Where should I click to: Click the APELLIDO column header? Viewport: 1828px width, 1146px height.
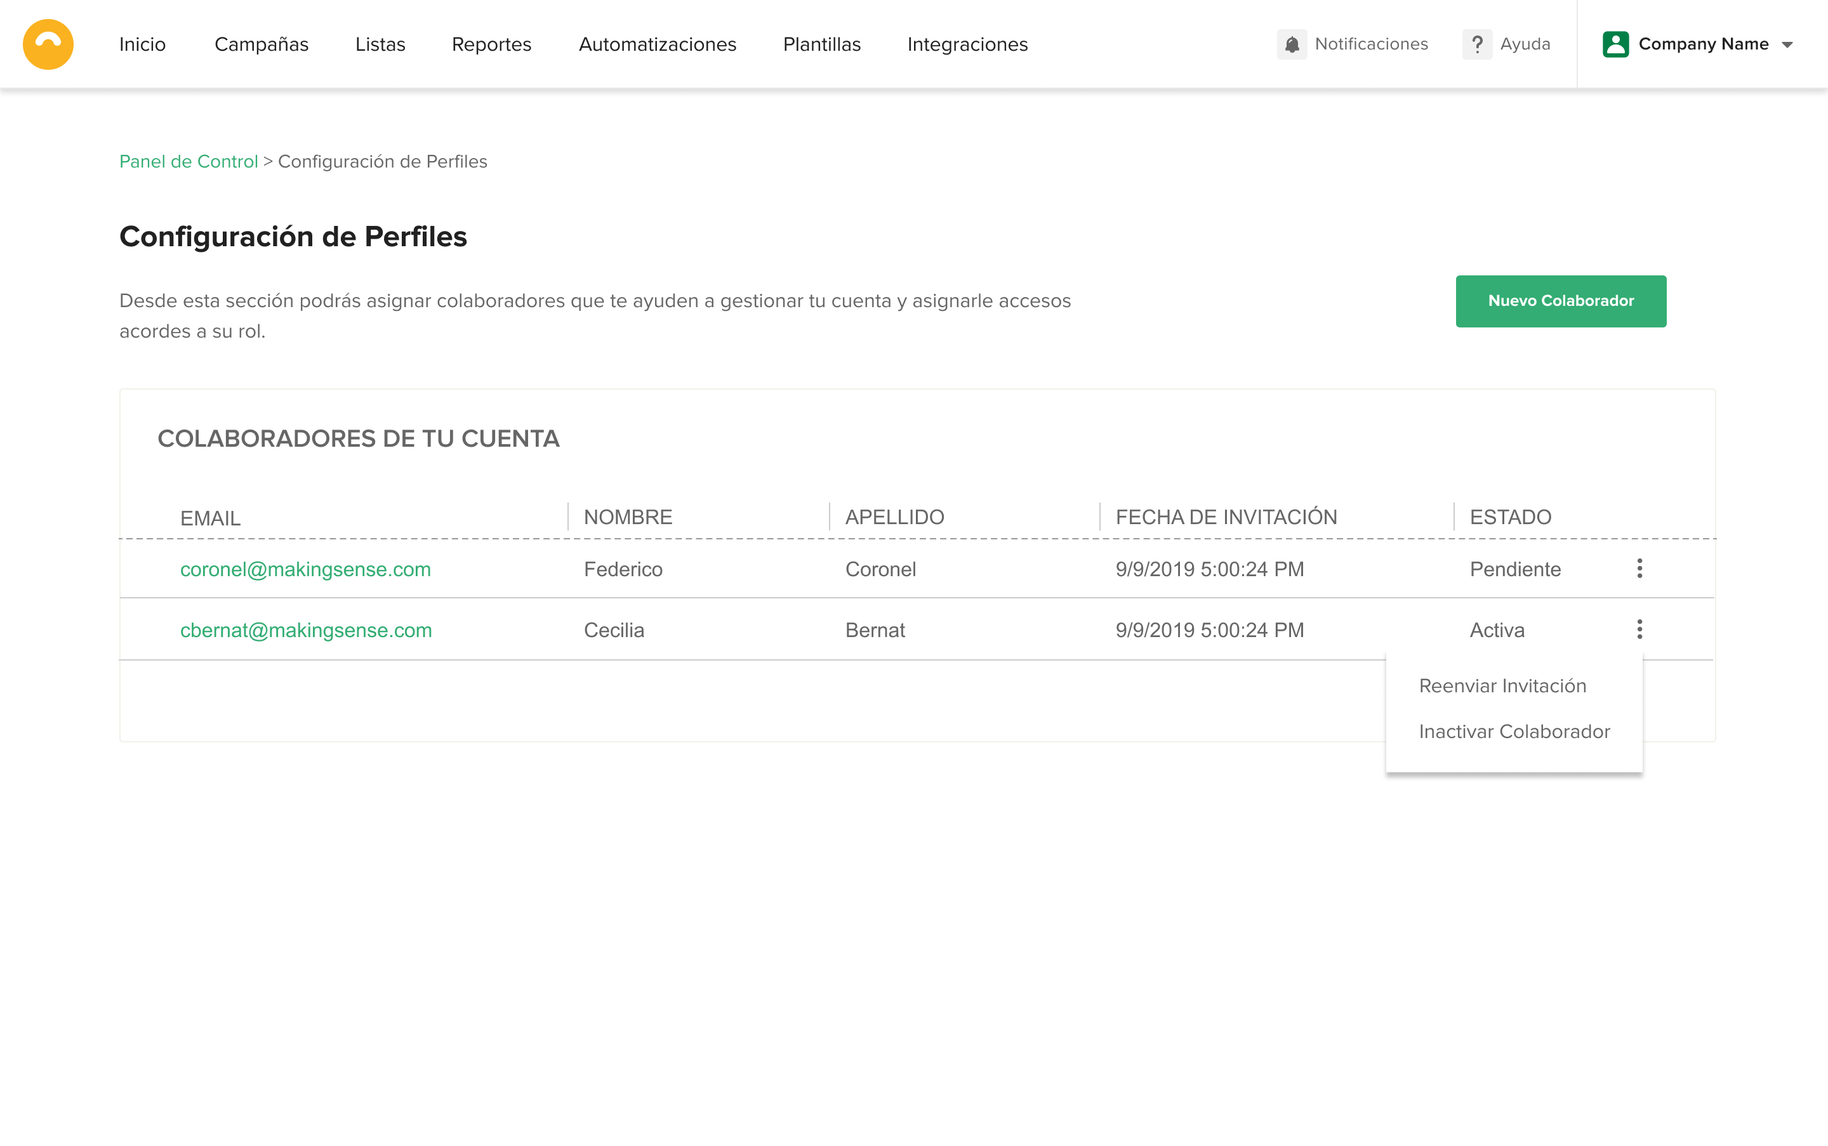(895, 517)
